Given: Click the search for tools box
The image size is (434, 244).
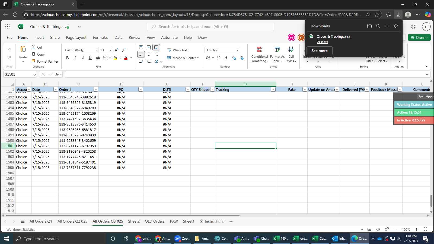Looking at the screenshot, I should [x=210, y=27].
